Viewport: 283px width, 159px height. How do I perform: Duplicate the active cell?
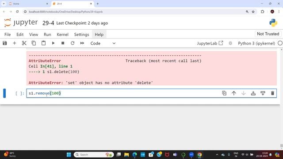[224, 93]
